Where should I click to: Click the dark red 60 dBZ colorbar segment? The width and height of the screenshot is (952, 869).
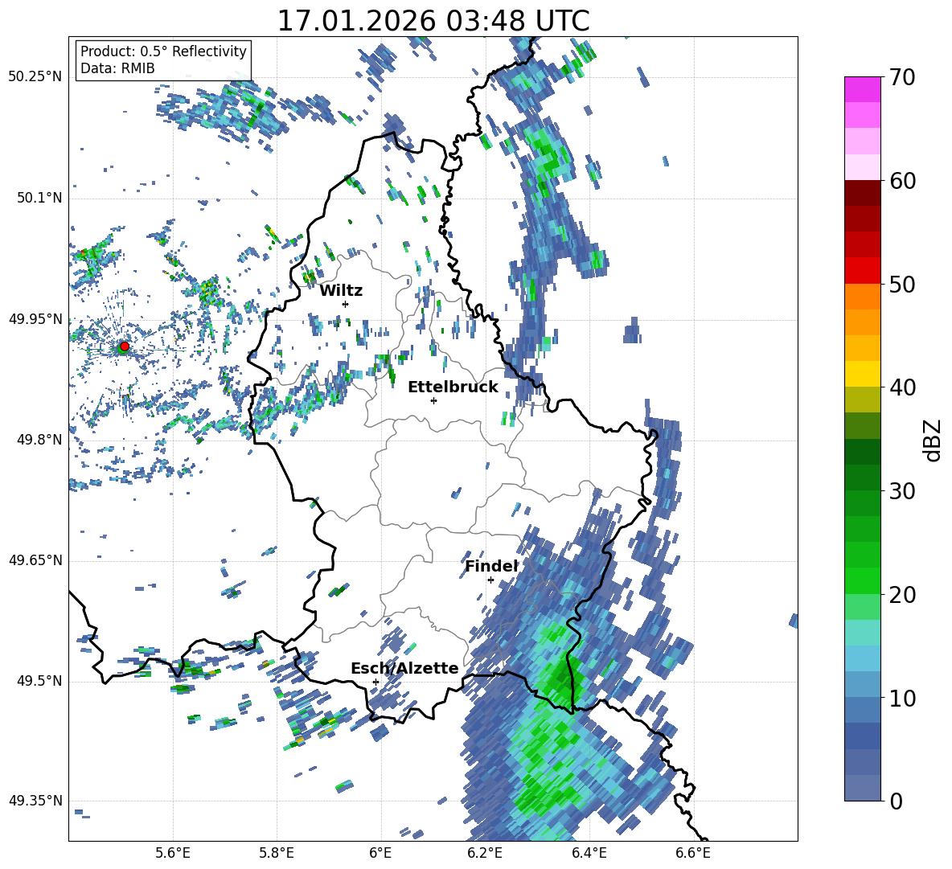[x=862, y=193]
